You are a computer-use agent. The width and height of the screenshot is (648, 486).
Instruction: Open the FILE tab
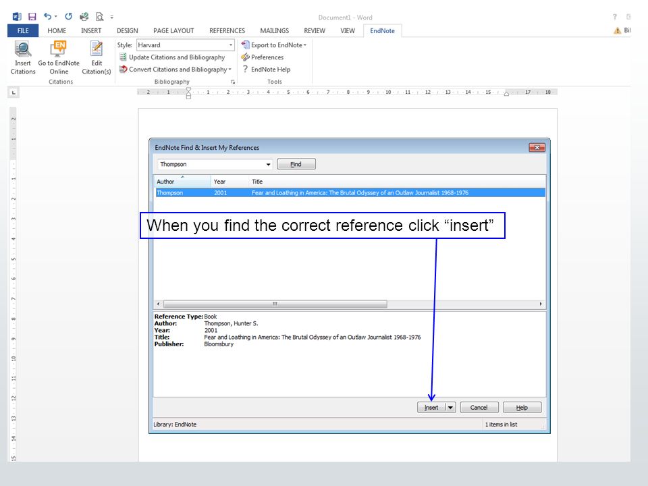click(x=23, y=30)
